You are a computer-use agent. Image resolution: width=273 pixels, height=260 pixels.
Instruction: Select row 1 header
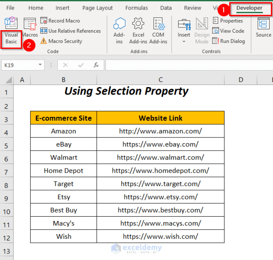(x=6, y=92)
